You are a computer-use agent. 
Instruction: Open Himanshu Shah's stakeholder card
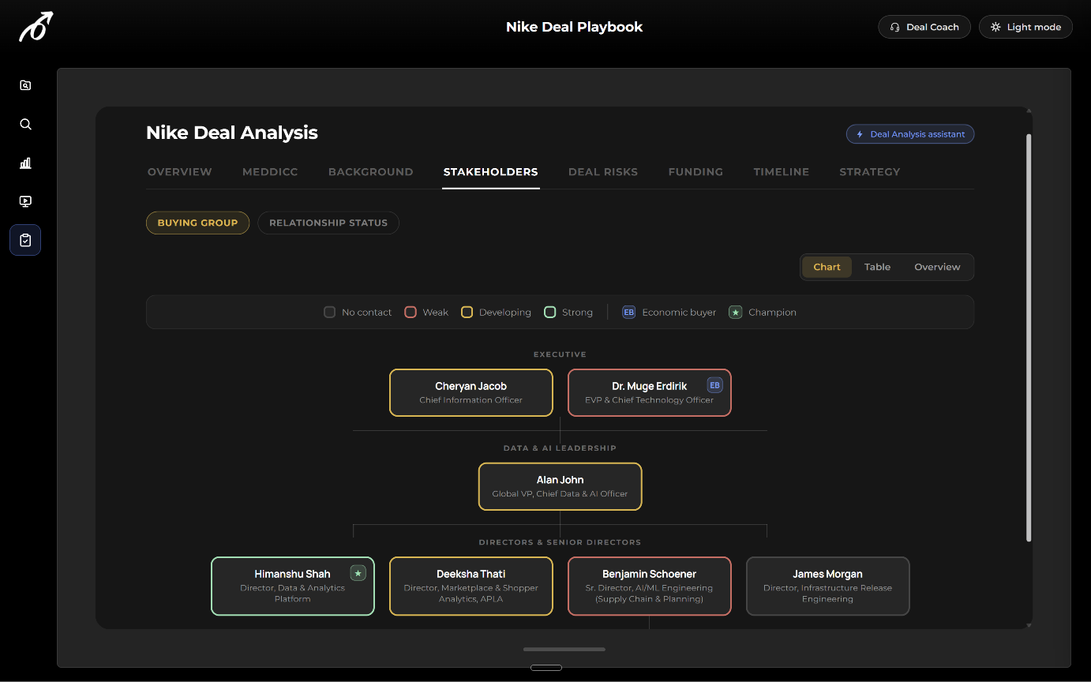(293, 586)
